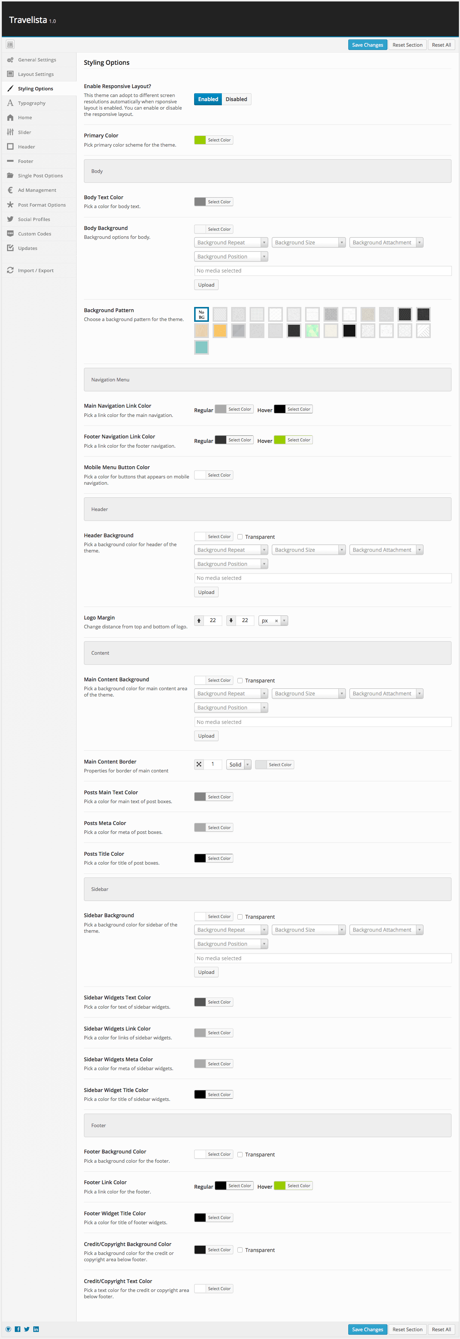Open Logo Margin px units dropdown
The image size is (460, 1339).
pos(273,621)
